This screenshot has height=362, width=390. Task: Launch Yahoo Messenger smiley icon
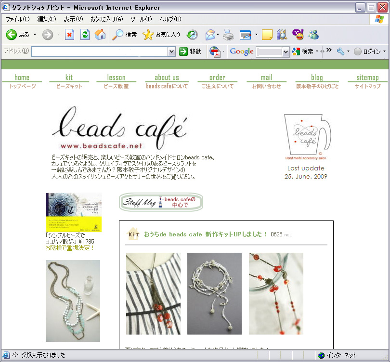(x=298, y=35)
